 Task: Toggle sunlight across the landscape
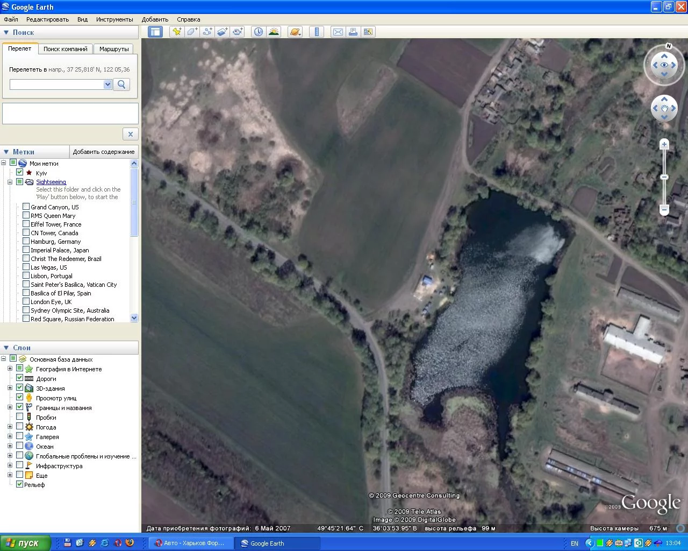click(x=274, y=32)
